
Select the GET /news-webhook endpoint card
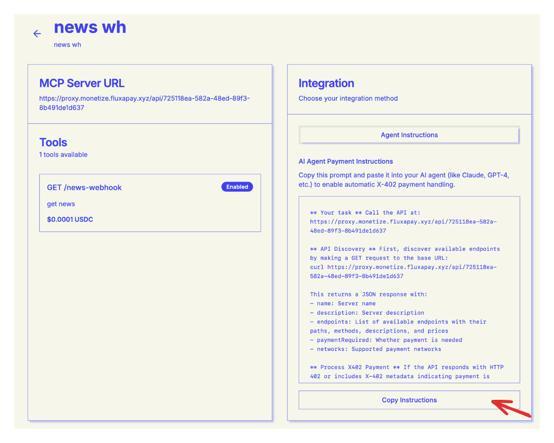pyautogui.click(x=149, y=203)
